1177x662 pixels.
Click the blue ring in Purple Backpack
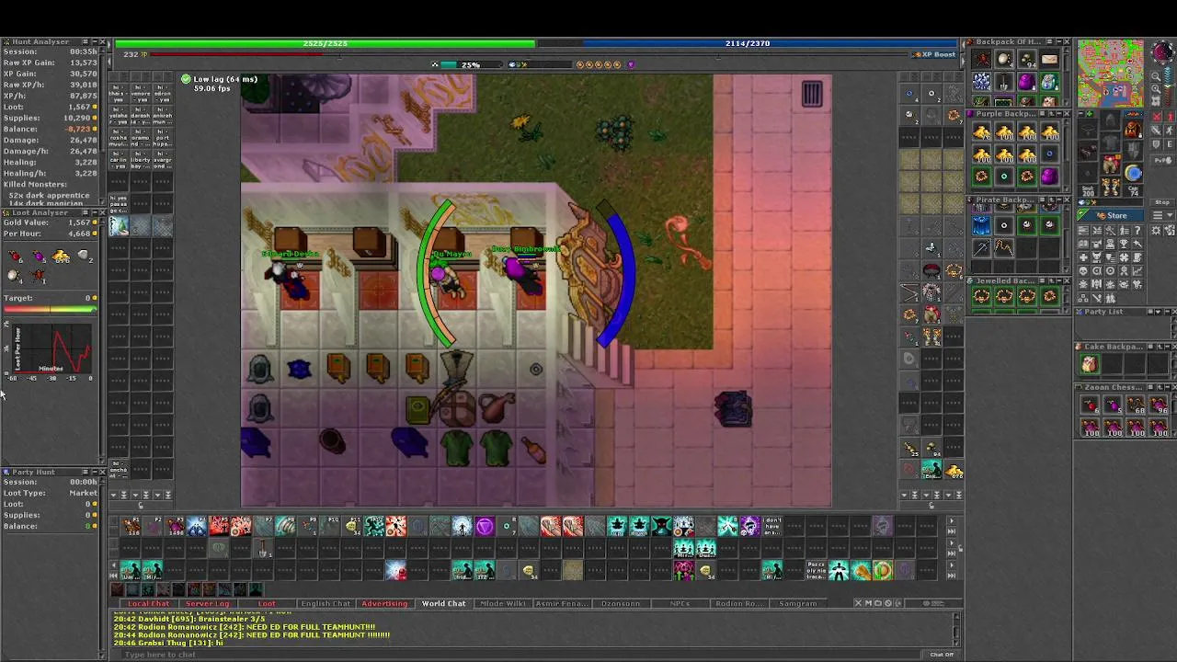click(1050, 153)
